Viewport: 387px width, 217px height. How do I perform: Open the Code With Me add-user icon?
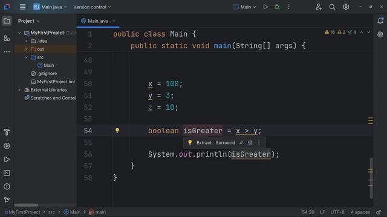point(319,7)
